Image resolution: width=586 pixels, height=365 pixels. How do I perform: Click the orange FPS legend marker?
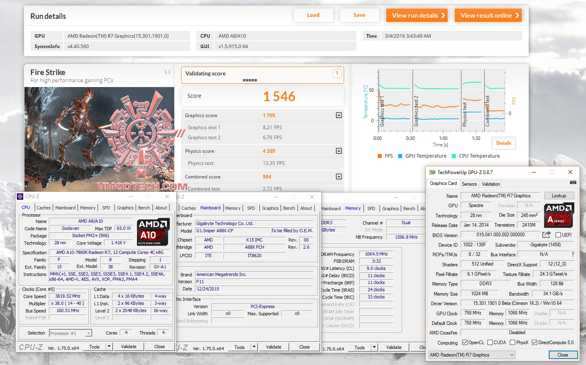pos(380,156)
